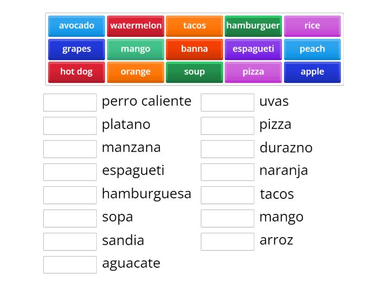Viewport: 389px width, 291px height.
Task: Pick the peach tile
Action: 313,48
